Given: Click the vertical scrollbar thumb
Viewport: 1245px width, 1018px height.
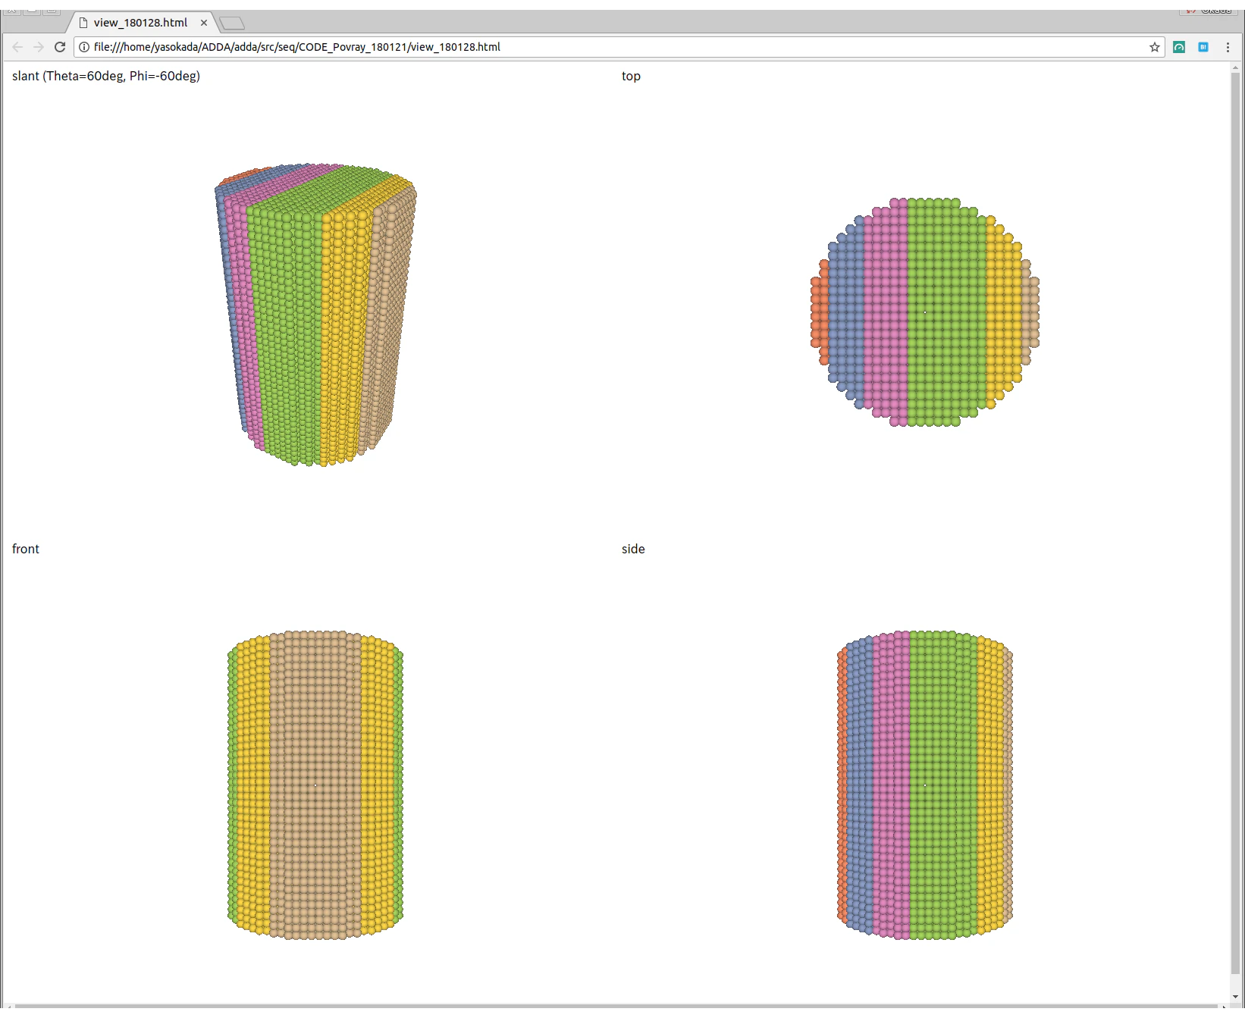Looking at the screenshot, I should point(1235,523).
